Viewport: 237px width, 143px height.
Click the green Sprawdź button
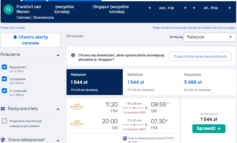209,129
